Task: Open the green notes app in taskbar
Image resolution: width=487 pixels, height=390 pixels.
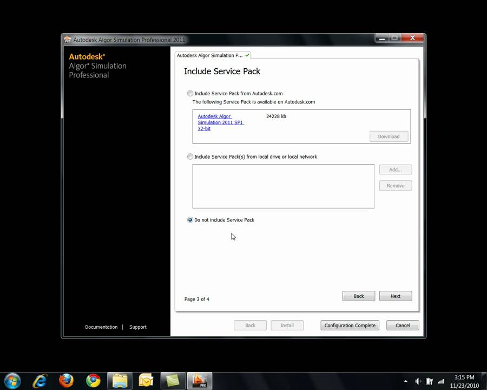Action: [173, 381]
